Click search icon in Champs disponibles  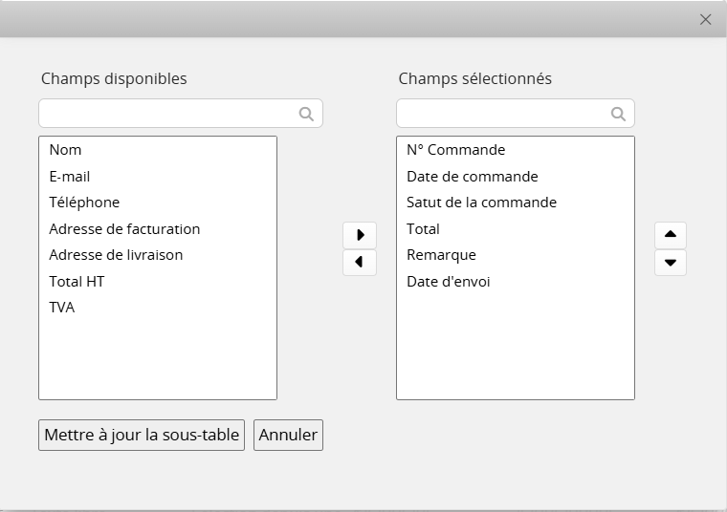coord(306,114)
